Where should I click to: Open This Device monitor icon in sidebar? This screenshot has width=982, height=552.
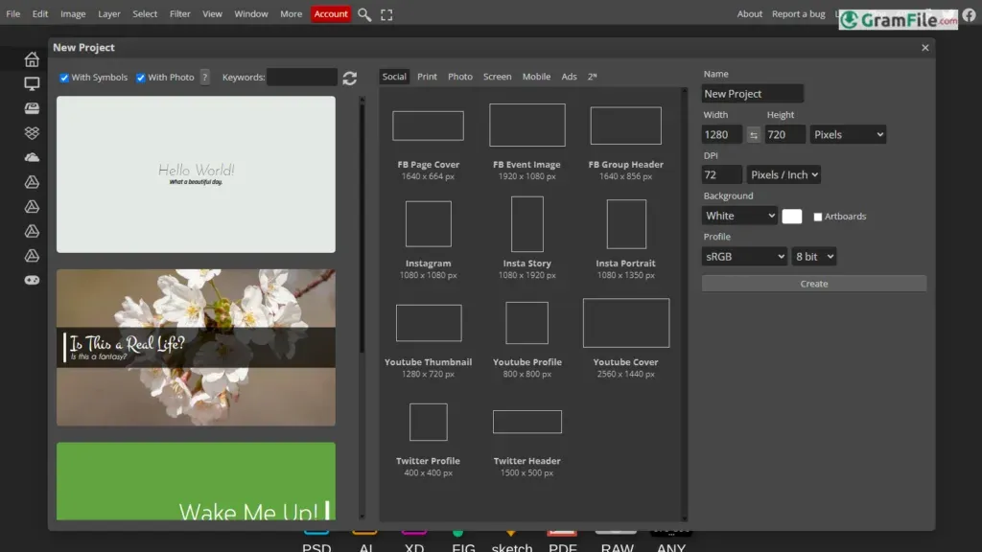[x=32, y=83]
